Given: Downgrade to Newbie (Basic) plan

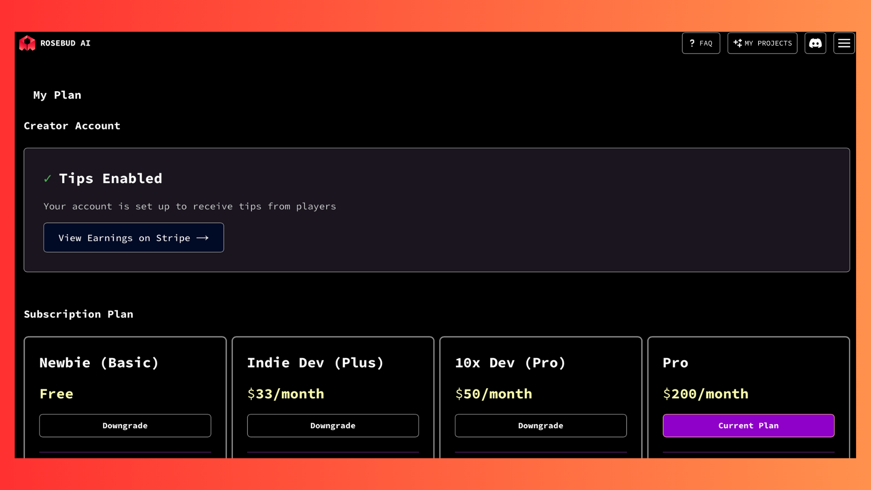Looking at the screenshot, I should [x=125, y=426].
